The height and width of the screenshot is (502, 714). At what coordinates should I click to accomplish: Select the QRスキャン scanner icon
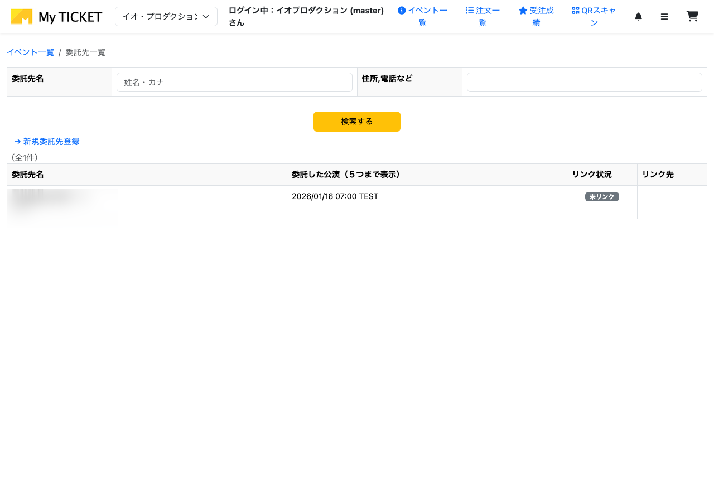pyautogui.click(x=574, y=10)
